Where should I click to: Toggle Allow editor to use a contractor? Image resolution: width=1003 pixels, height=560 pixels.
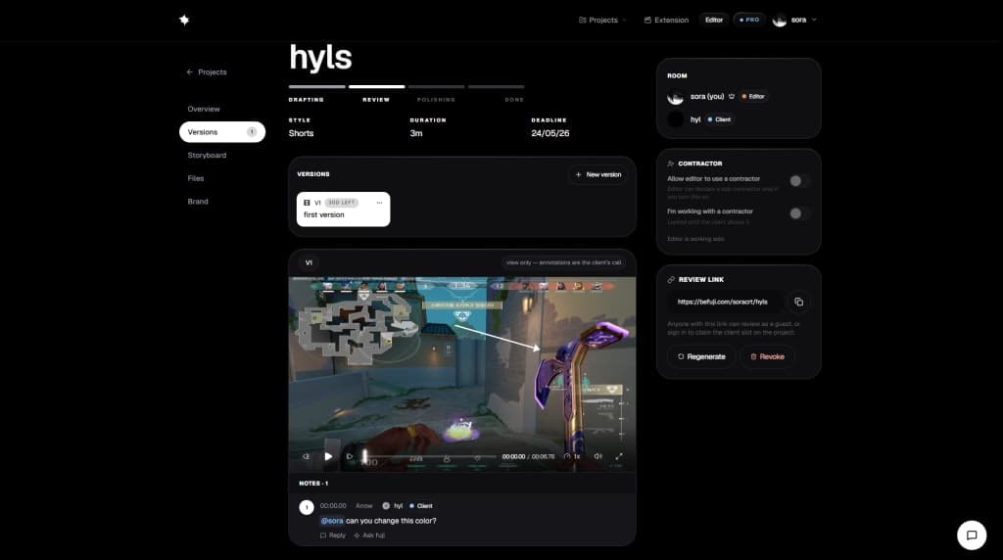click(799, 181)
